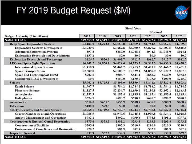Select the International Space Station row label
Viewport: 192px width, 144px height.
coord(34,67)
